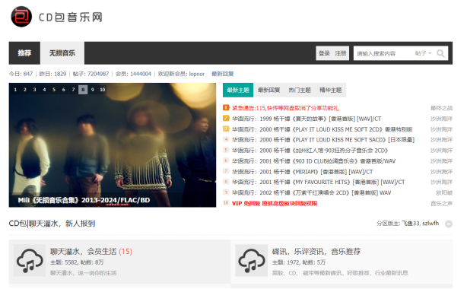
Task: Open the 无损音乐 navigation tab
Action: 62,53
